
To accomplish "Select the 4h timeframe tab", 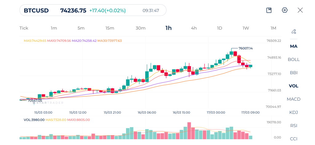I will point(194,28).
